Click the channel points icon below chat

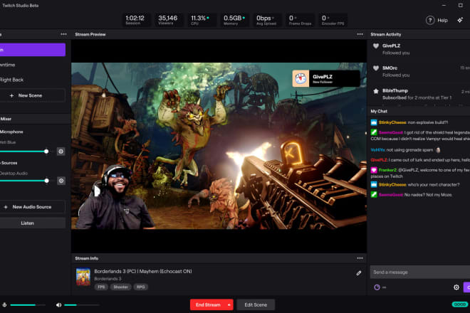(377, 287)
